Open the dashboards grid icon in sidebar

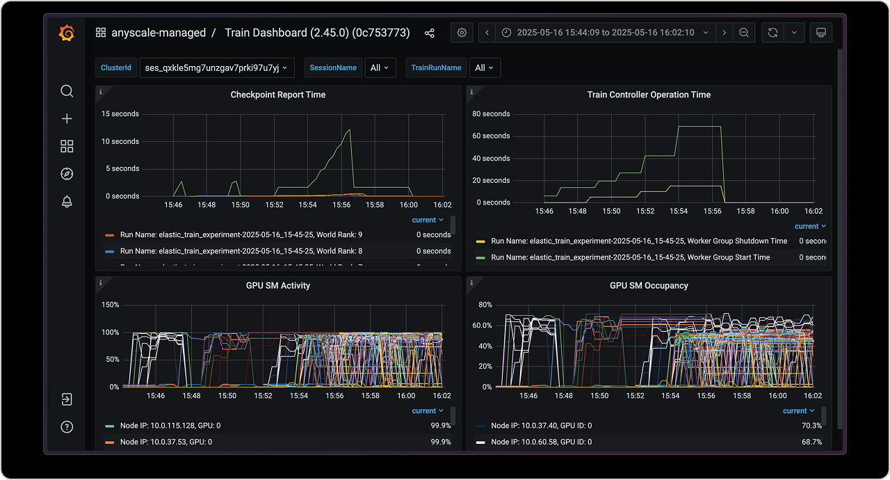click(67, 146)
